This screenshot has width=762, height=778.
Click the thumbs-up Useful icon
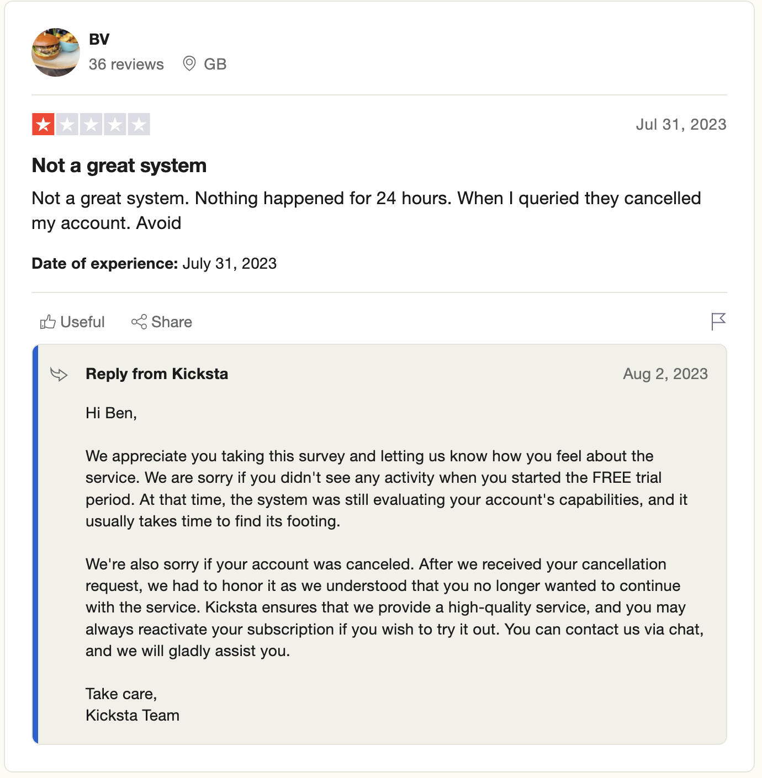(49, 322)
